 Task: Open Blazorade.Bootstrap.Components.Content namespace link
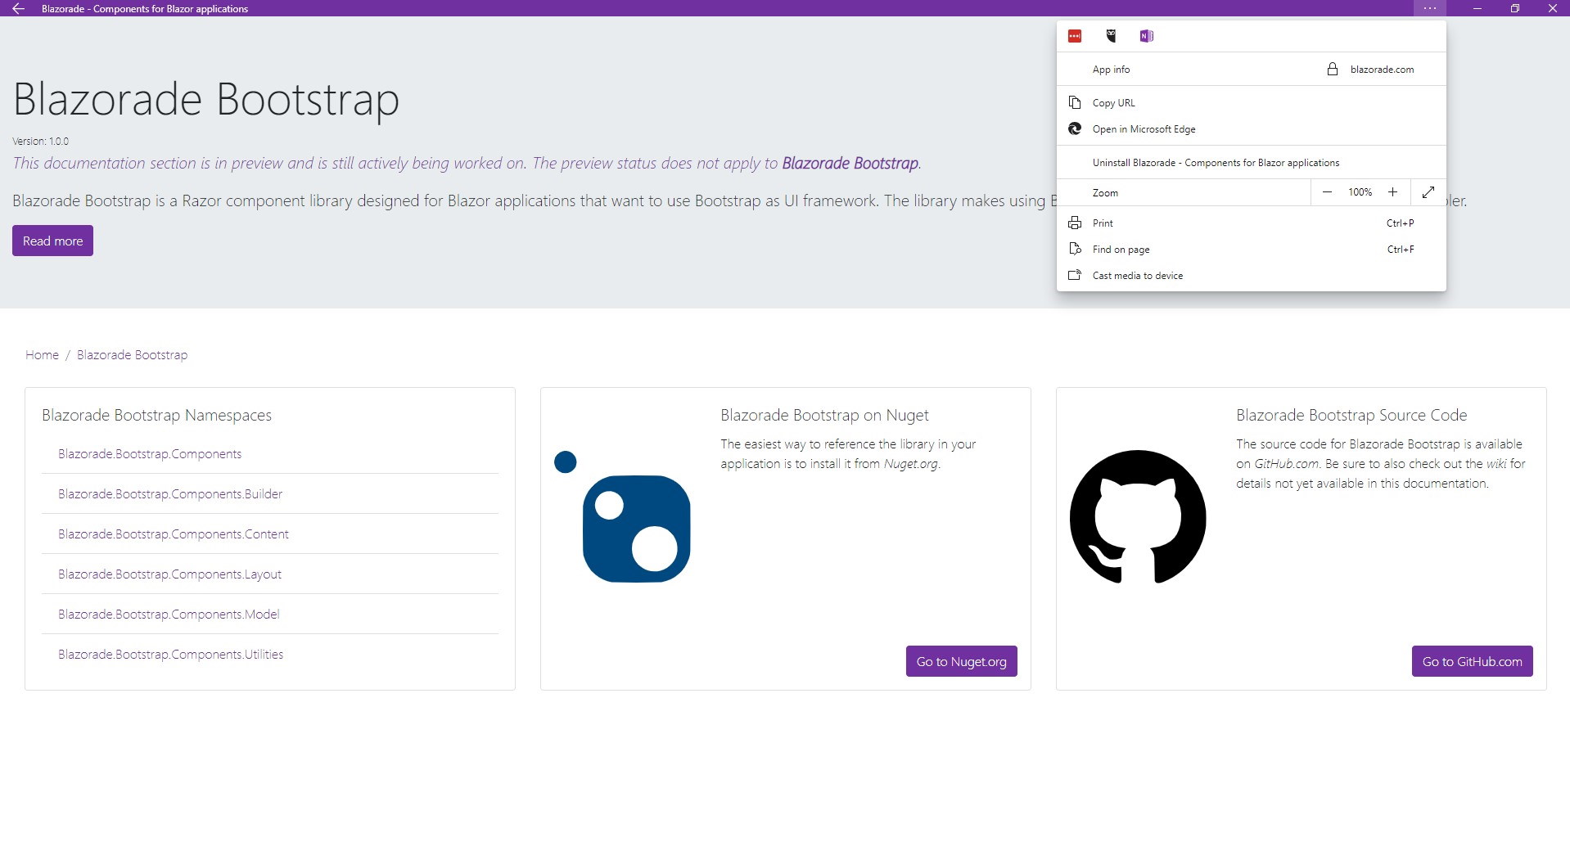click(x=173, y=534)
